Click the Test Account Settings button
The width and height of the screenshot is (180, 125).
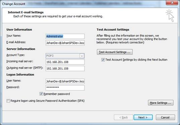[115, 52]
